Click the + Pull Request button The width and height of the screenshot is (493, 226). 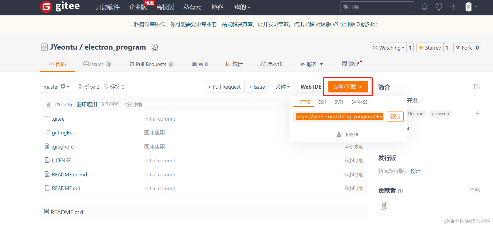tap(224, 87)
